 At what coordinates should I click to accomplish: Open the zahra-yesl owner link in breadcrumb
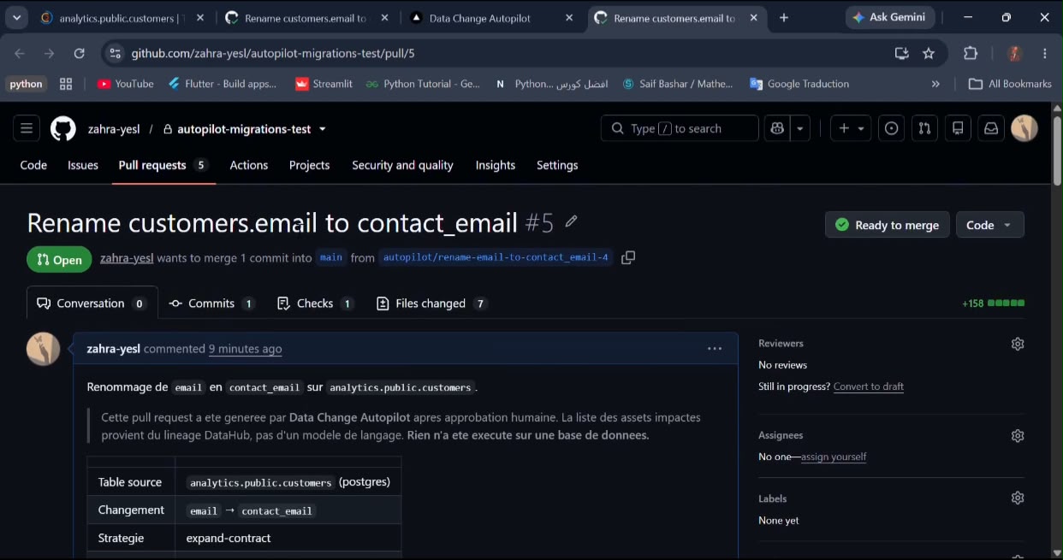(114, 129)
